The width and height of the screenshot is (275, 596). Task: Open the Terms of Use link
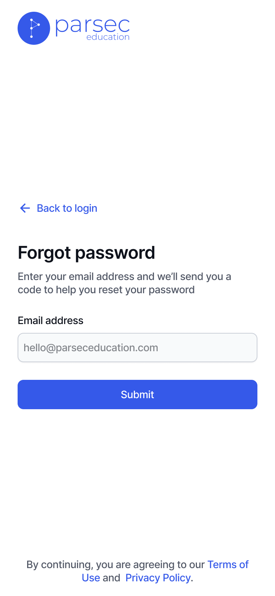228,564
